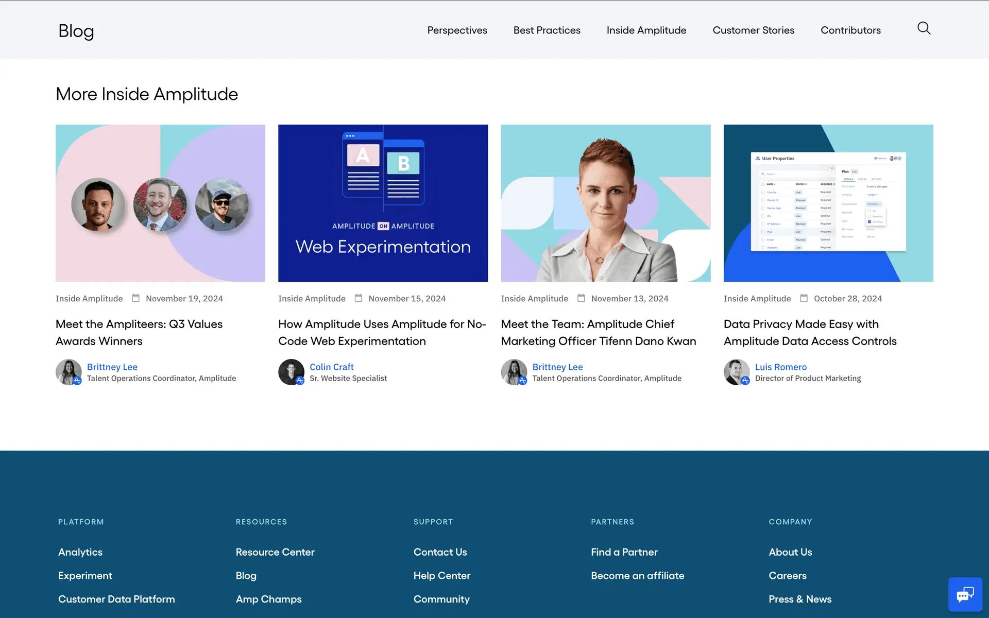The width and height of the screenshot is (989, 618).
Task: Open the Web Experimentation article thumbnail
Action: click(383, 203)
